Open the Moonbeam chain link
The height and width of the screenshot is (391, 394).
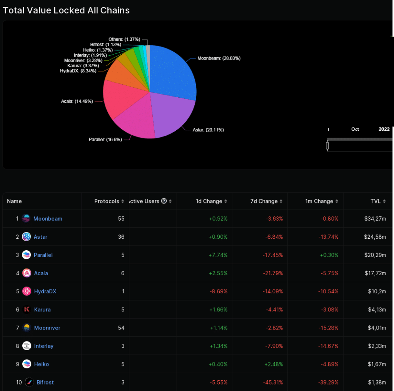tap(48, 218)
